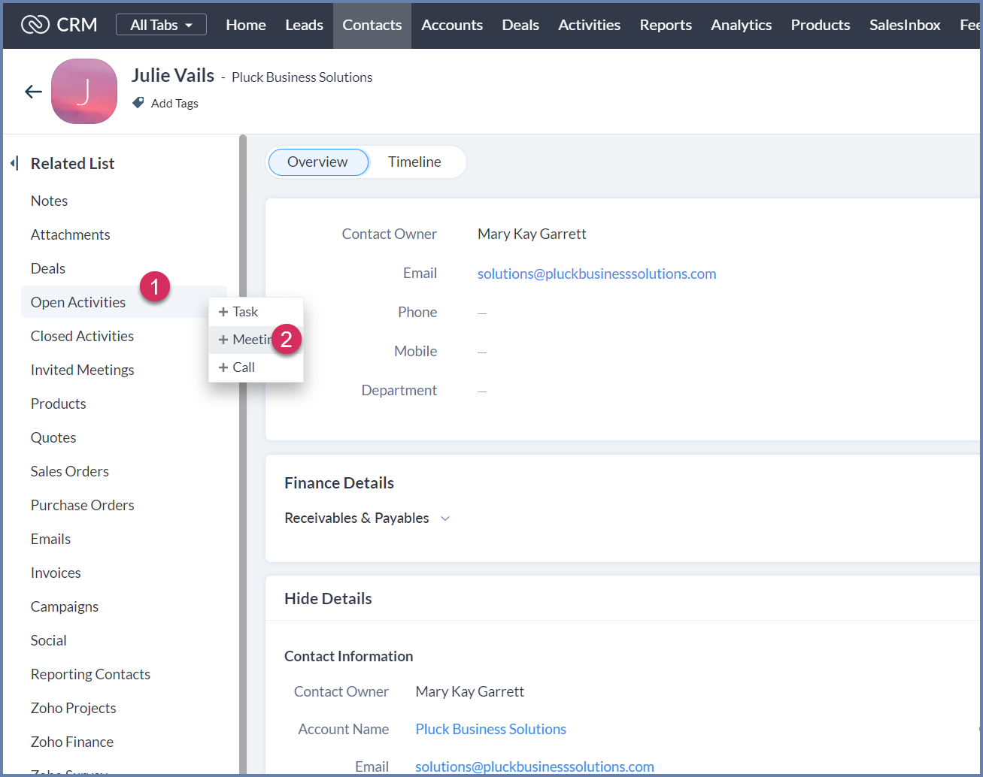
Task: Click Mary Kay Garrett under Contact Information
Action: click(470, 691)
